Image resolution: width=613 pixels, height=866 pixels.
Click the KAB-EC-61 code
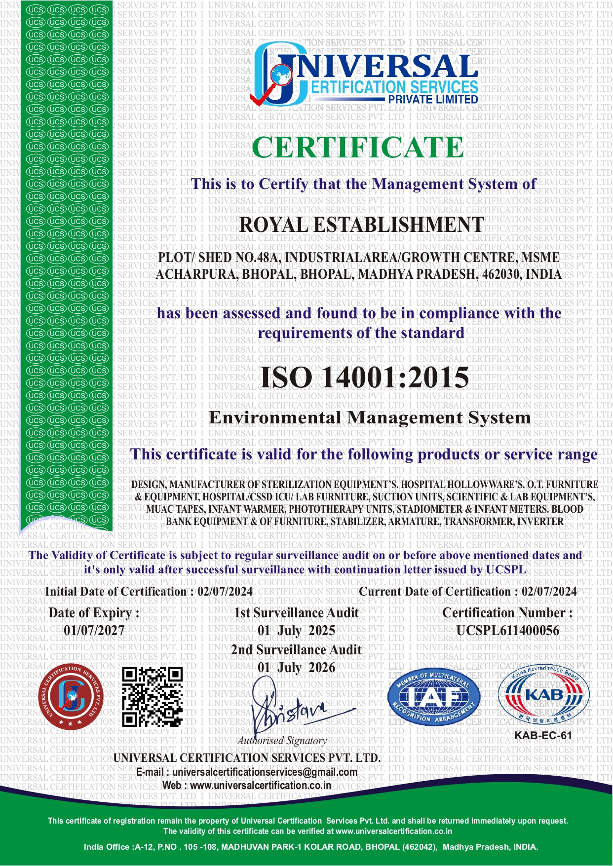click(543, 735)
